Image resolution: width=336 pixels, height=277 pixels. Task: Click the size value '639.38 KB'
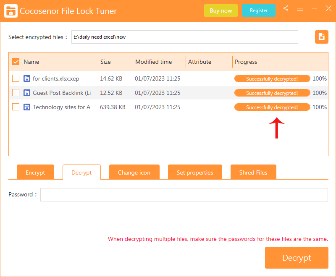113,107
